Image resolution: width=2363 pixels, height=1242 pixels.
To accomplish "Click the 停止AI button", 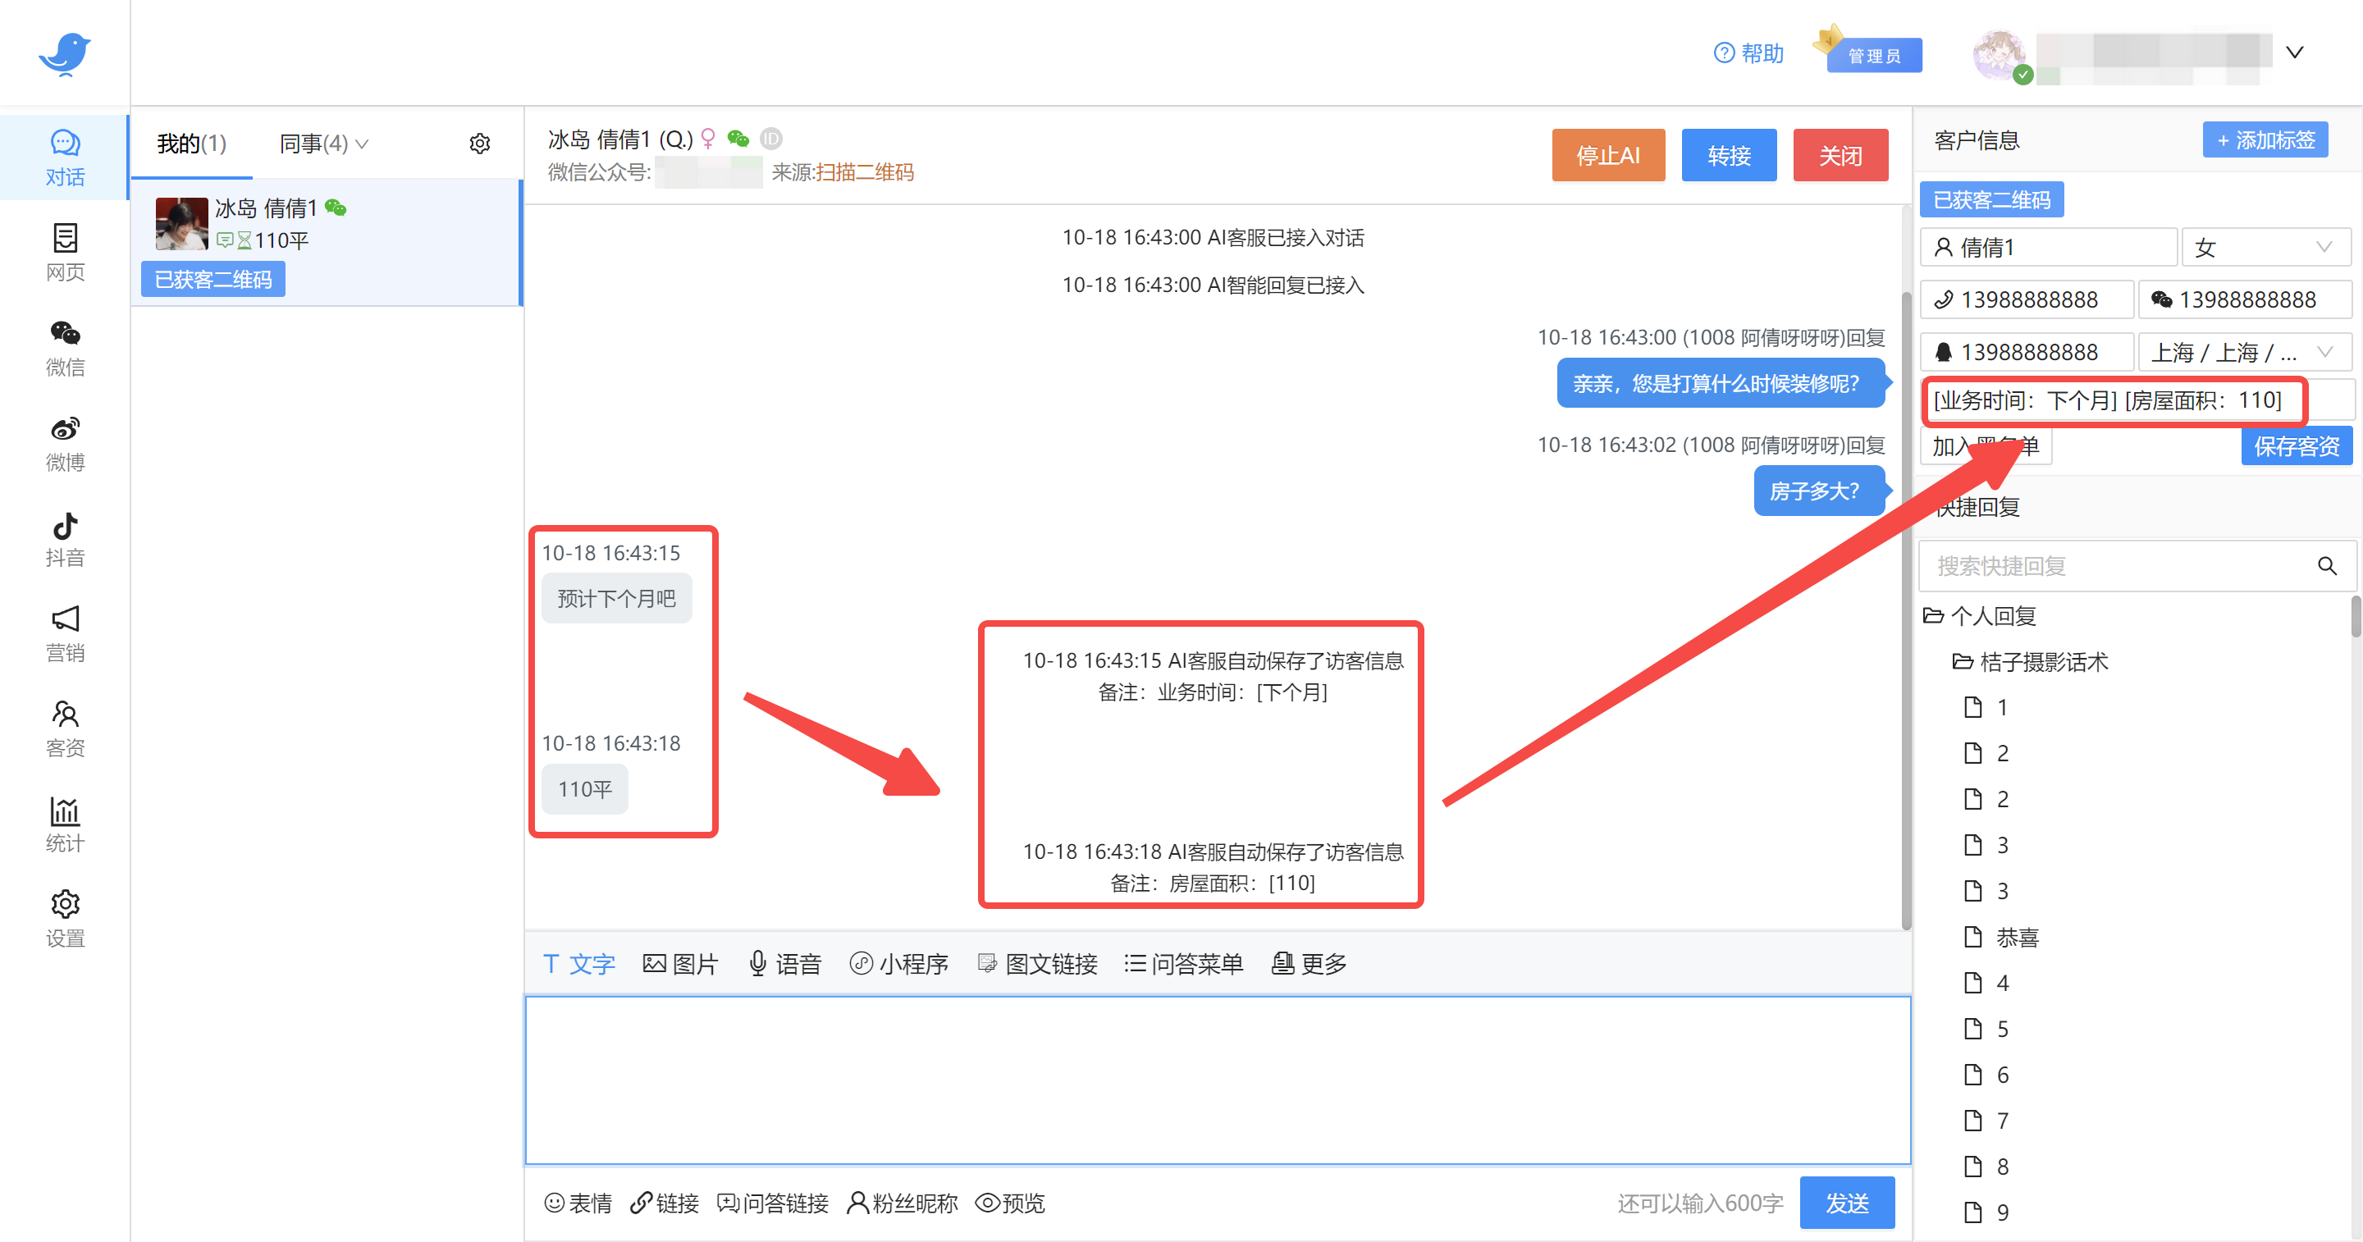I will coord(1607,156).
